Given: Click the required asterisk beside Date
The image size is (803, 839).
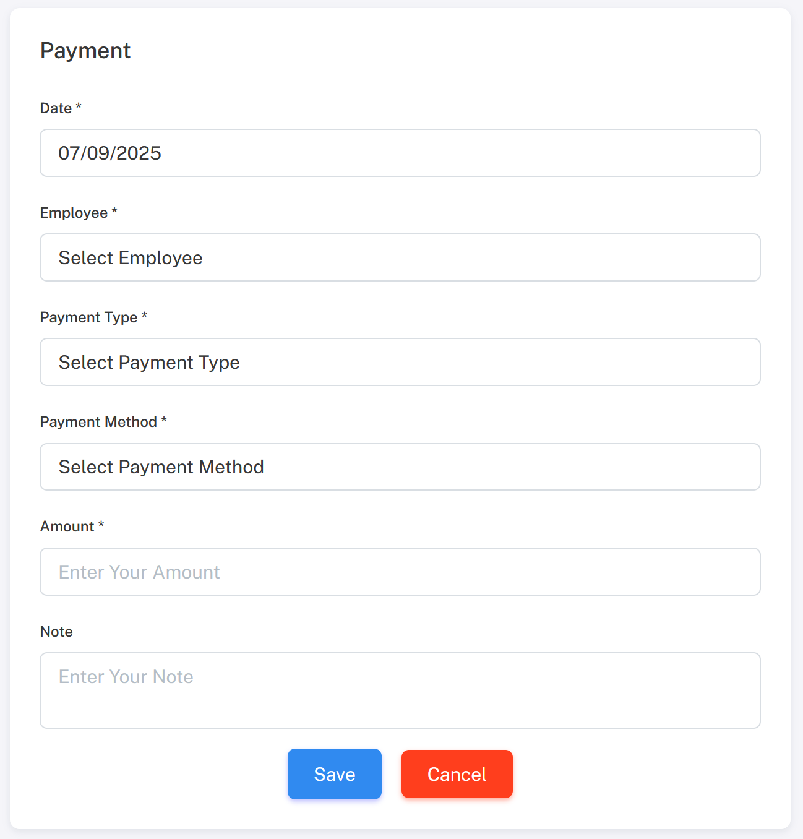Looking at the screenshot, I should [79, 106].
